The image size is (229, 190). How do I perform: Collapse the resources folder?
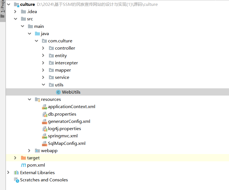point(29,99)
